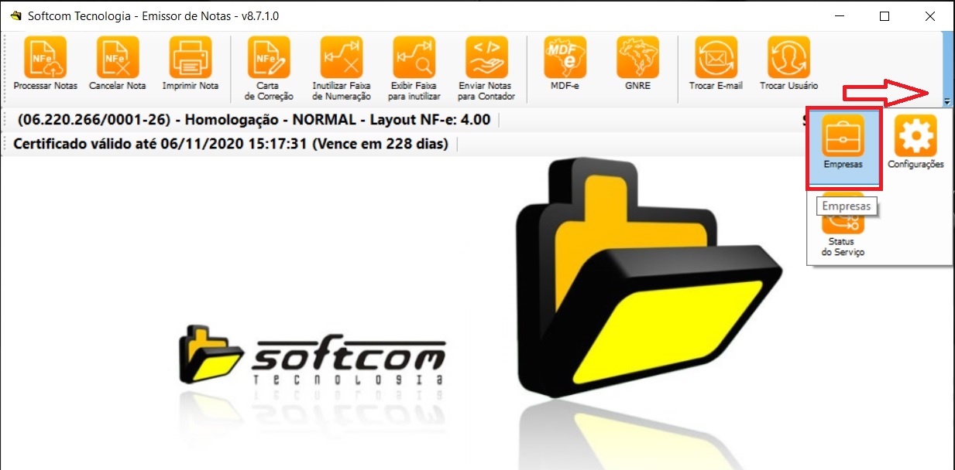Viewport: 955px width, 470px height.
Task: Click the Softcom app icon in title bar
Action: pos(15,16)
